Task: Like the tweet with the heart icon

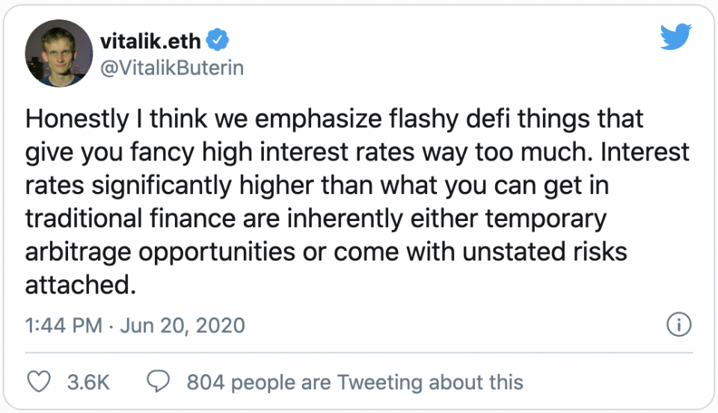Action: (x=38, y=382)
